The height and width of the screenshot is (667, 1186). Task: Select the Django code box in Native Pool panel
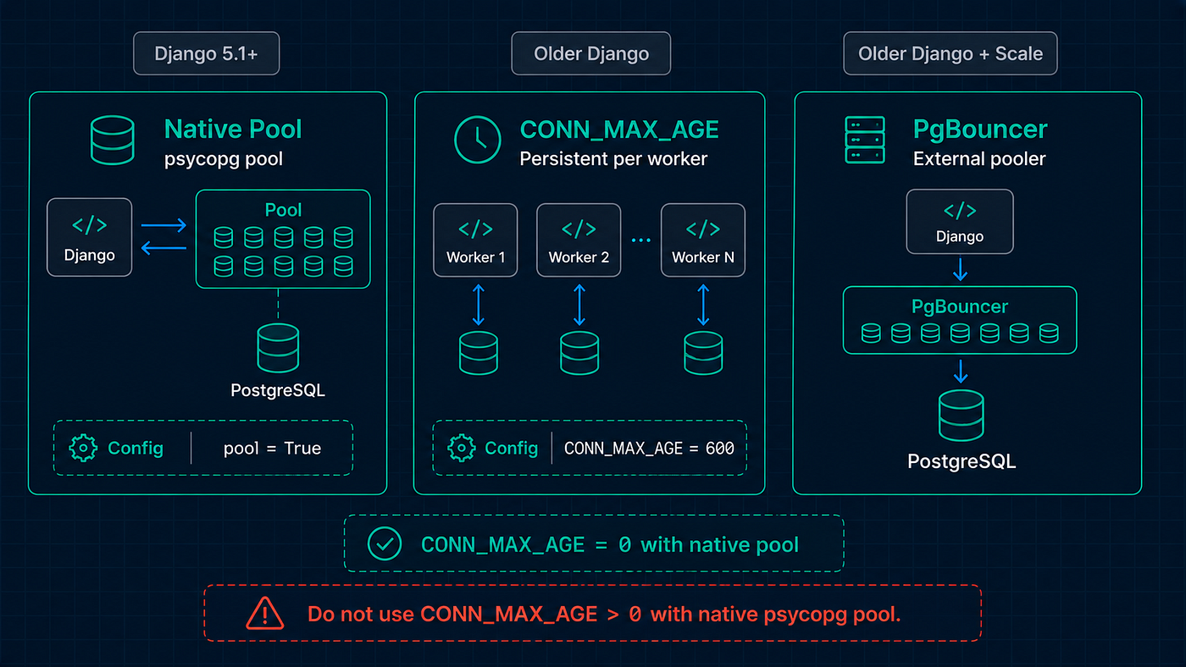click(x=90, y=237)
